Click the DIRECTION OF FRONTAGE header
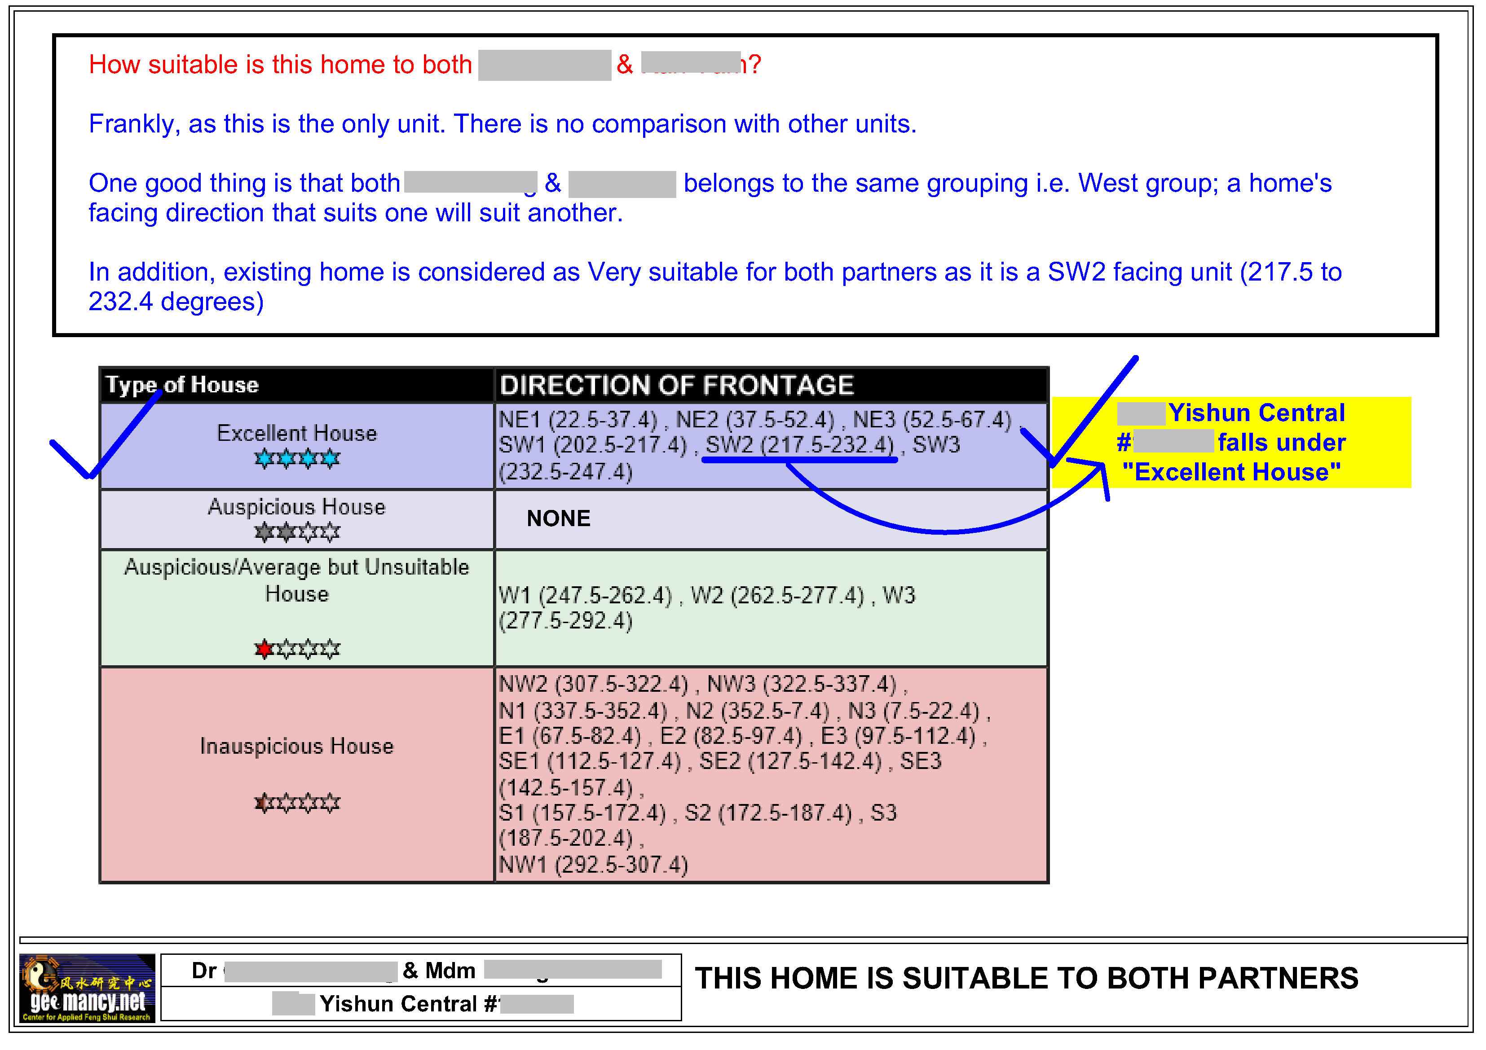This screenshot has width=1486, height=1050. coord(676,385)
